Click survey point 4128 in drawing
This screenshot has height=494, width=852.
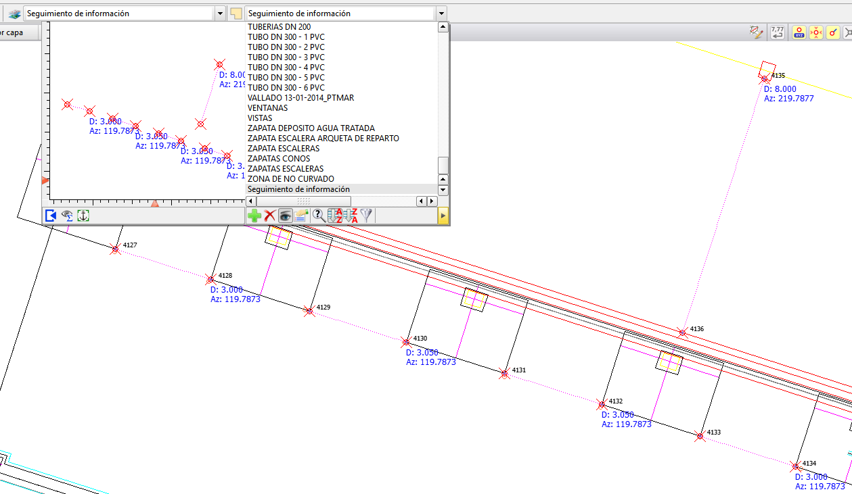pyautogui.click(x=211, y=279)
